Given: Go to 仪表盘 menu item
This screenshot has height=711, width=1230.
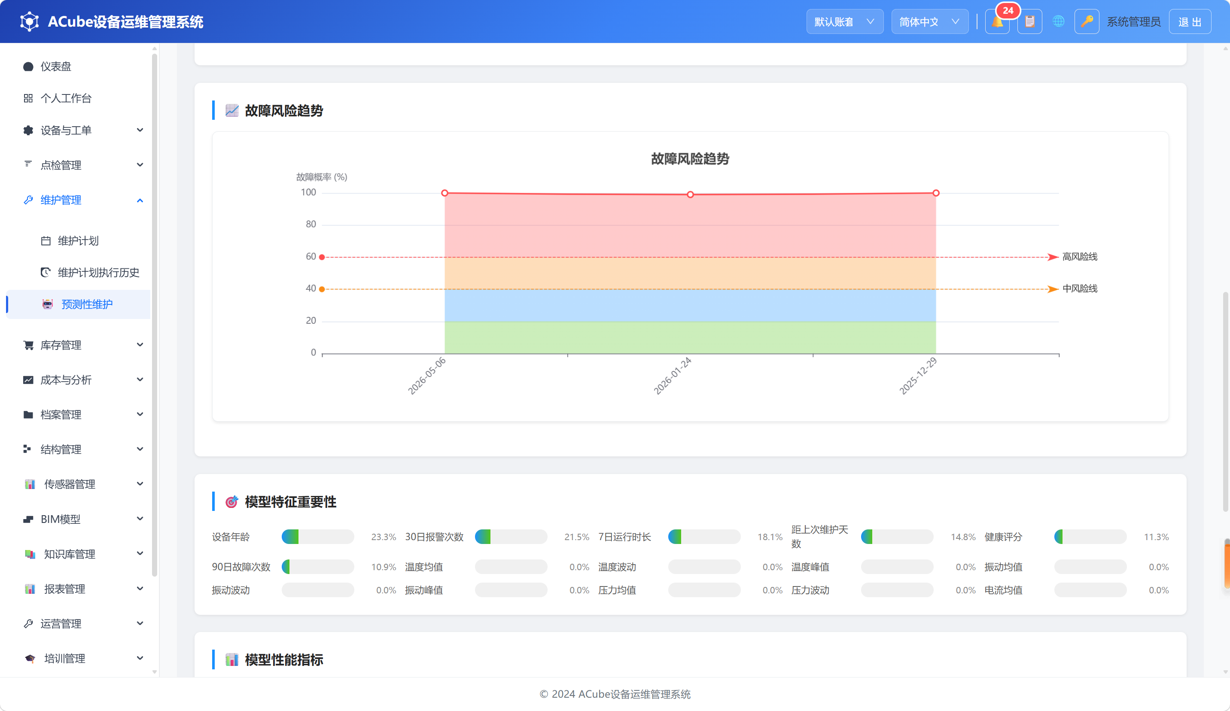Looking at the screenshot, I should pos(78,67).
